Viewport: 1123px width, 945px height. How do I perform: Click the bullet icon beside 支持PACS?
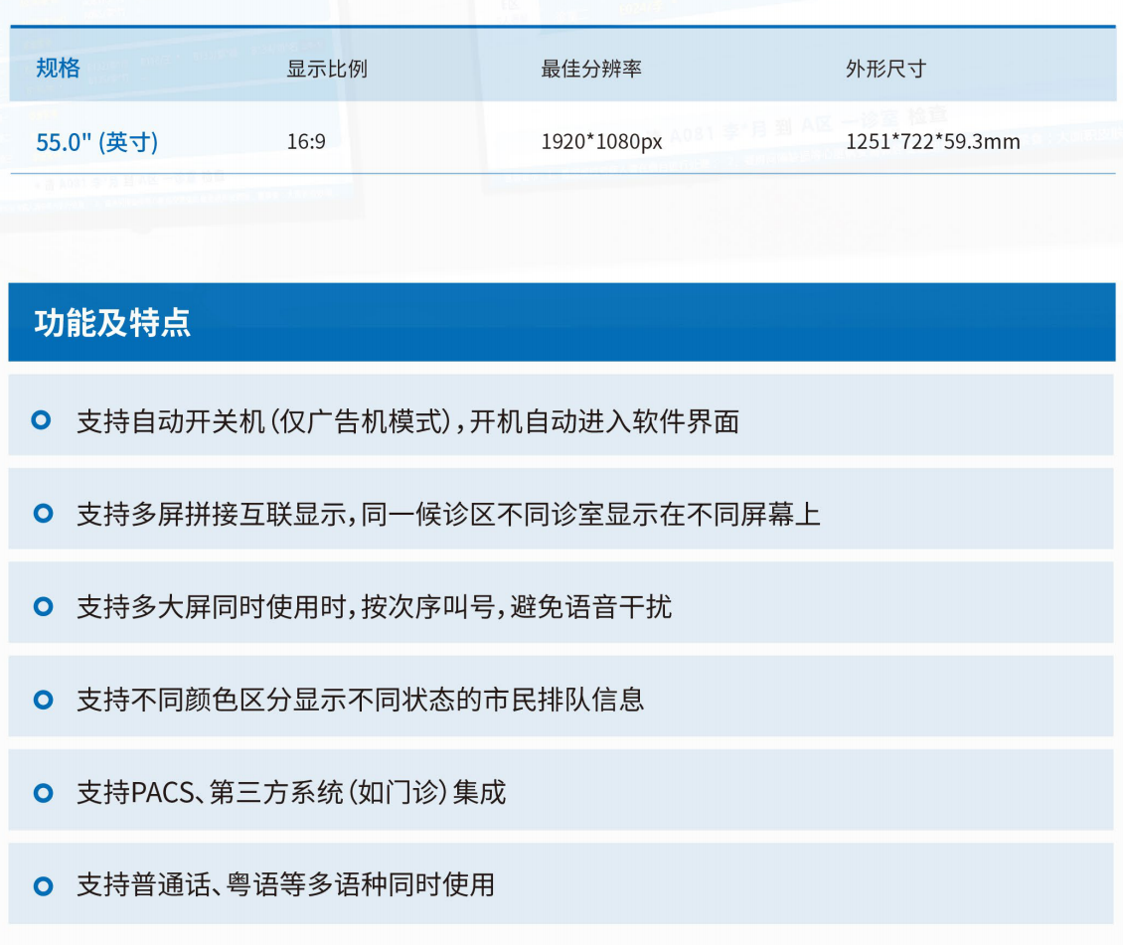pos(42,792)
